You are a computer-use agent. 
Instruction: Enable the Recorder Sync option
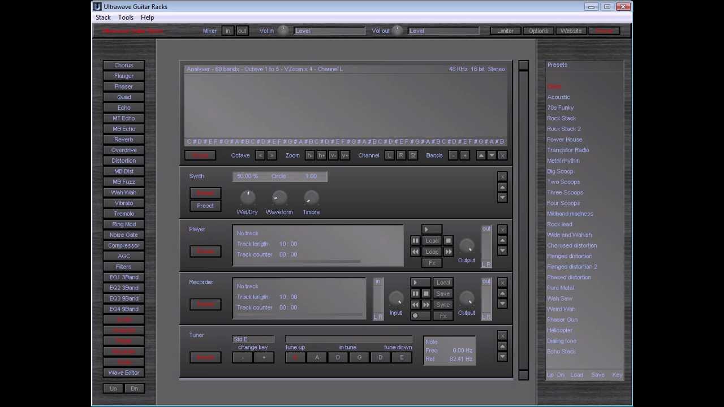pyautogui.click(x=443, y=305)
